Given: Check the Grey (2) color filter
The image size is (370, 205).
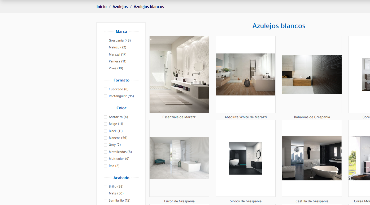Looking at the screenshot, I should point(105,145).
